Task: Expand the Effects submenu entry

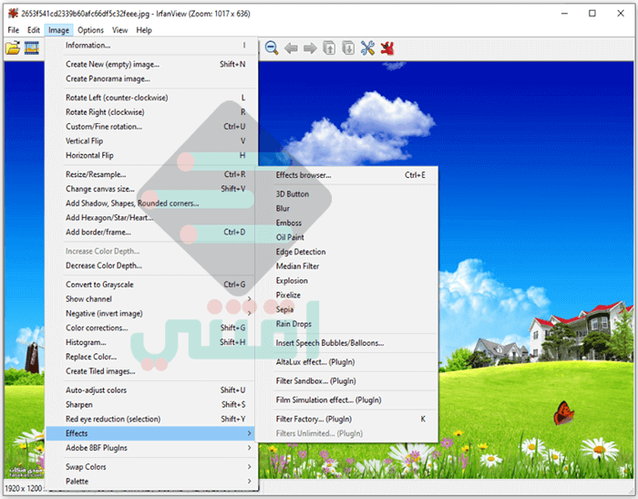Action: pyautogui.click(x=150, y=433)
